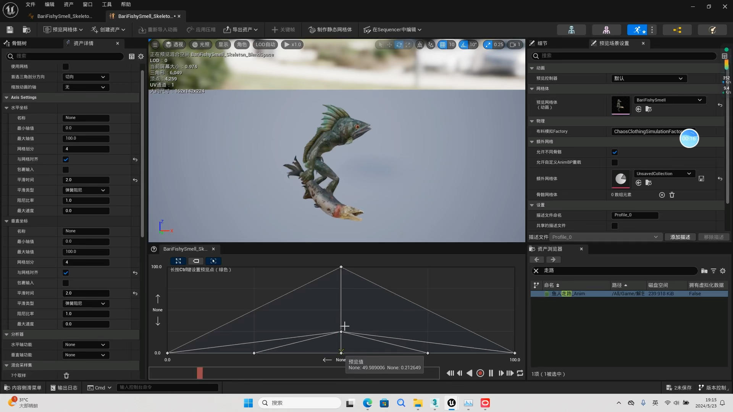Collapse the Axis Settings section

[7, 98]
